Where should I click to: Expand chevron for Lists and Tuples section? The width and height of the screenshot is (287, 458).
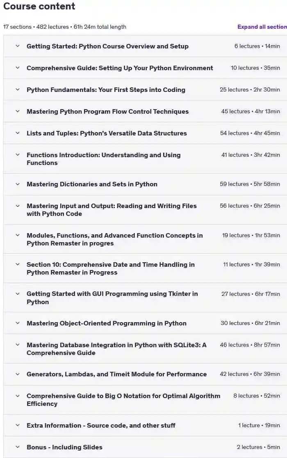18,133
